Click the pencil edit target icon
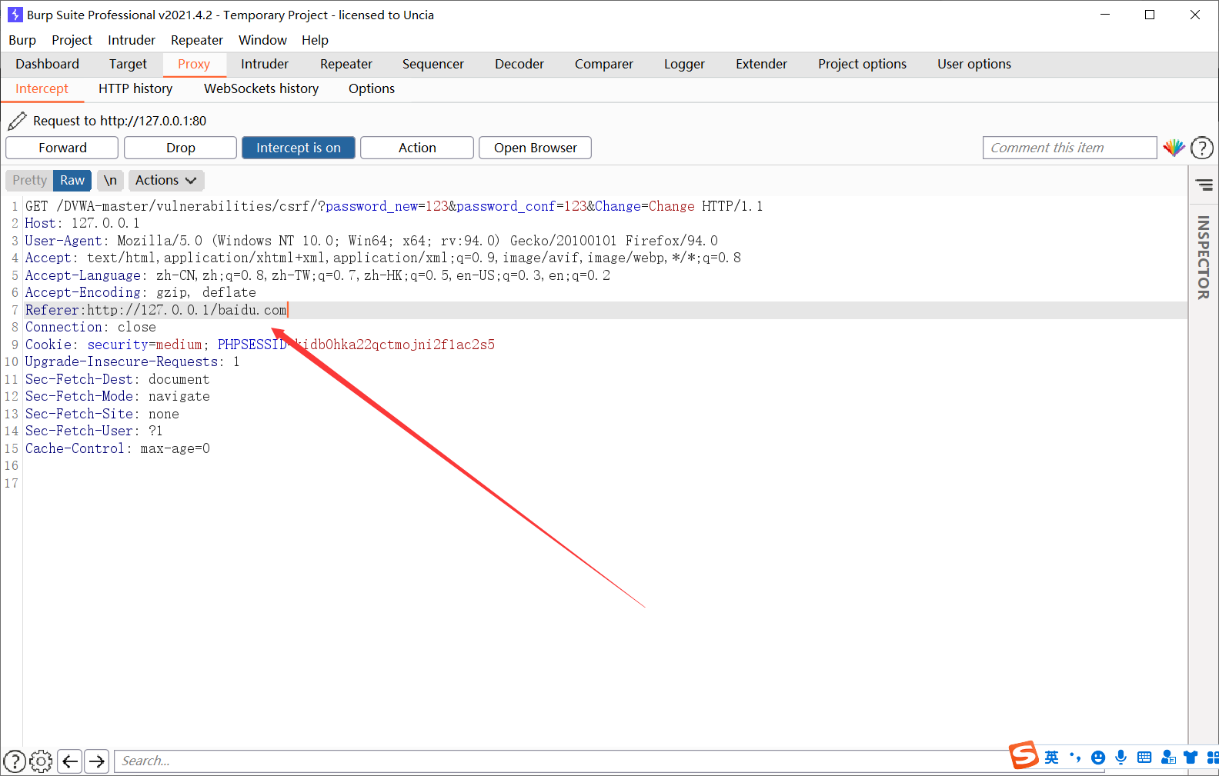This screenshot has height=776, width=1219. 17,121
